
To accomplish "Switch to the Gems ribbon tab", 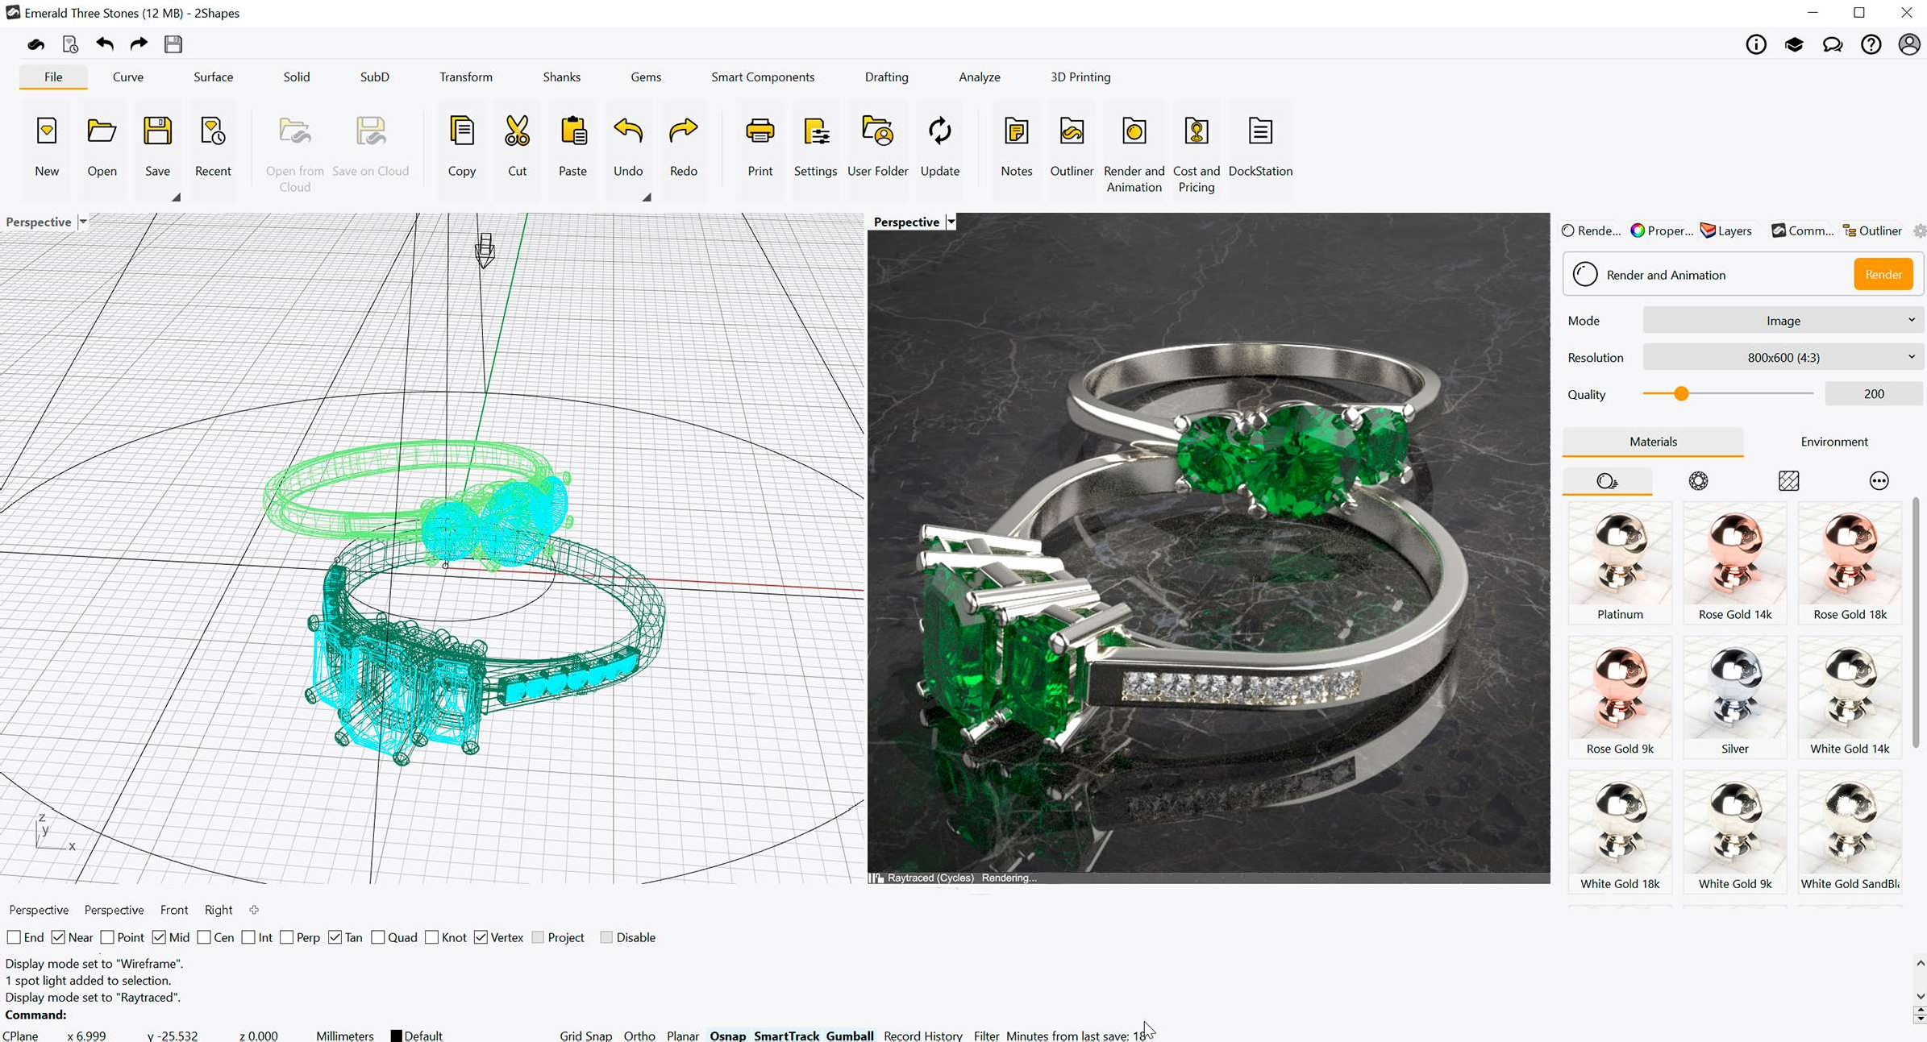I will tap(645, 77).
